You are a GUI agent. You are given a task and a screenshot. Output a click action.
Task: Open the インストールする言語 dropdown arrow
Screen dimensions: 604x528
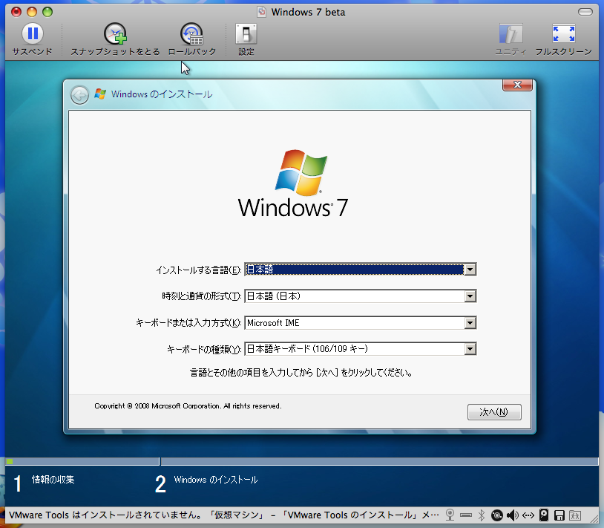click(x=470, y=270)
